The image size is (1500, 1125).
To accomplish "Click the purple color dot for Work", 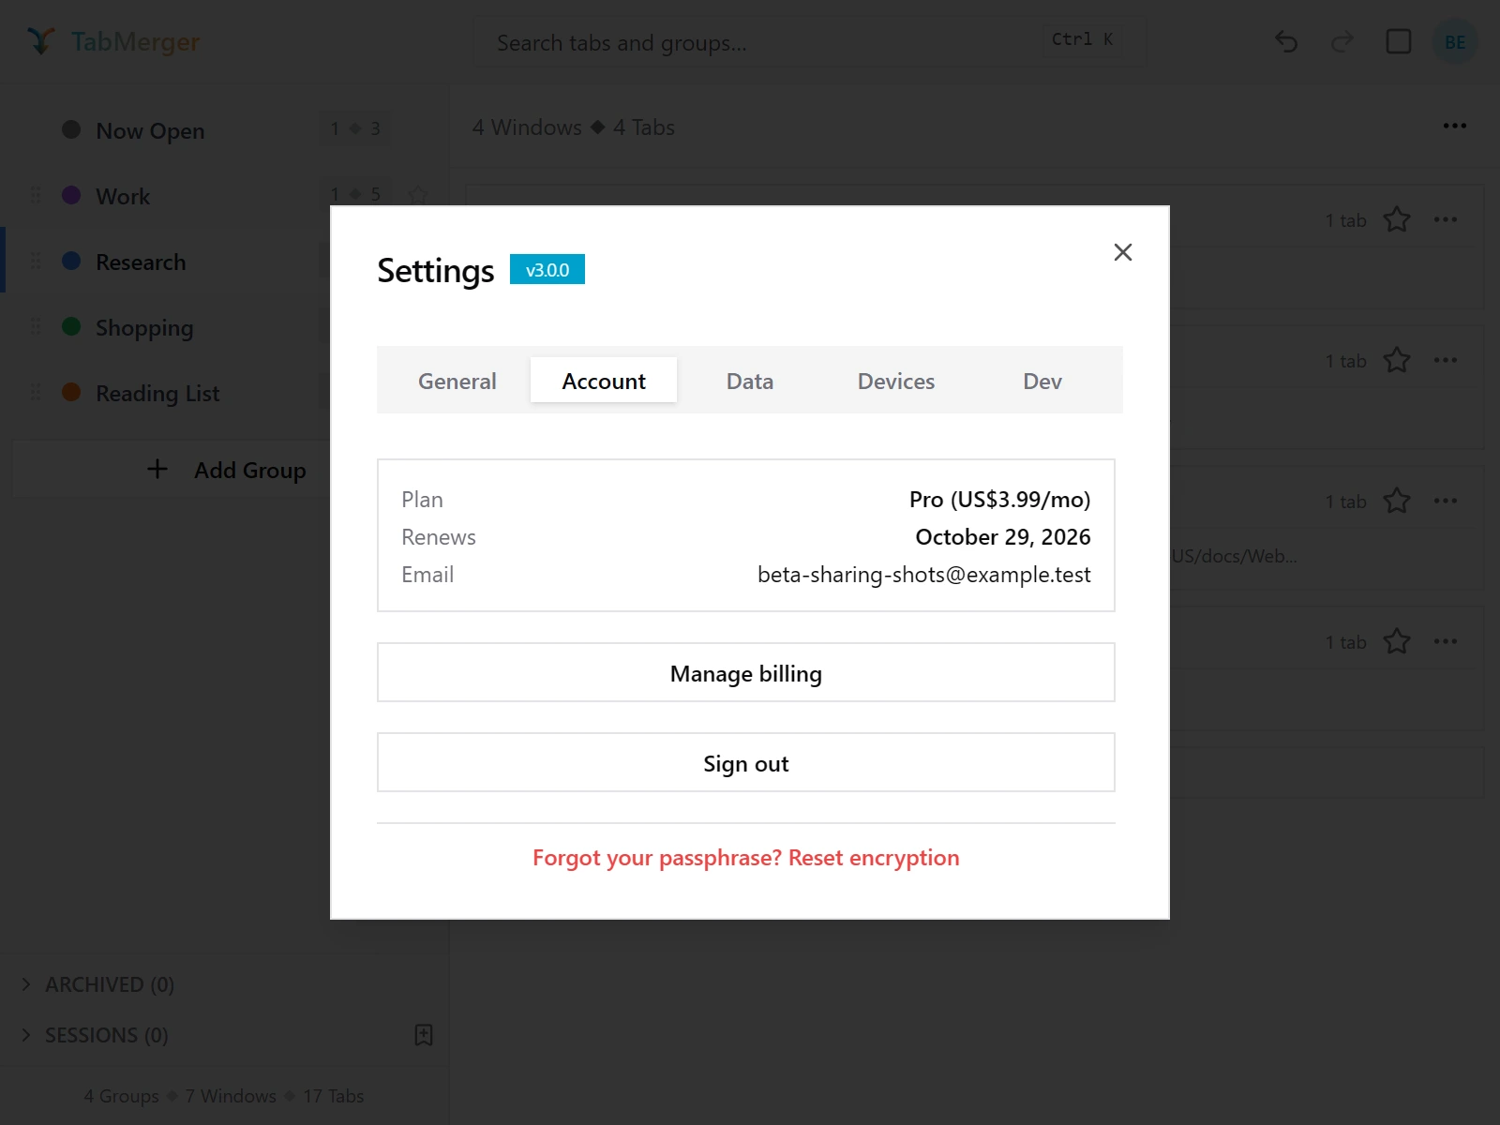I will click(71, 195).
